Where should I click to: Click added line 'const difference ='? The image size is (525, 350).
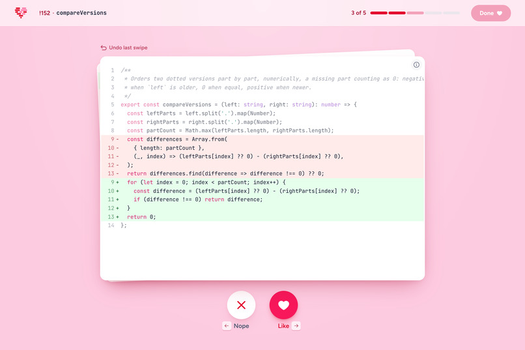262,191
